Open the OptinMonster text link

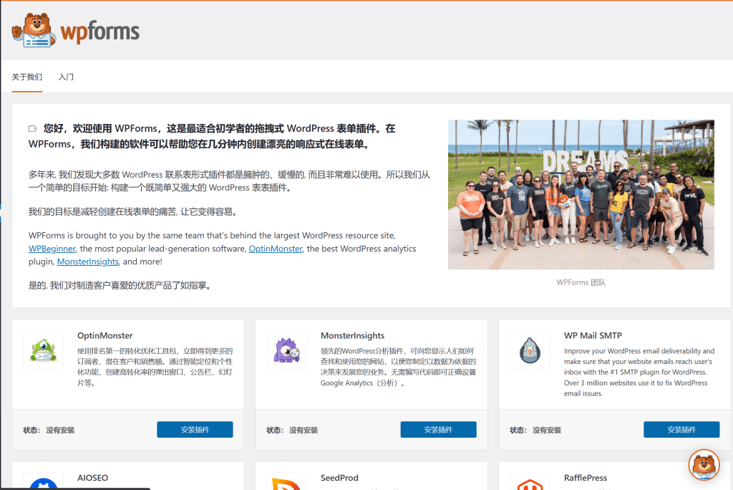(276, 249)
